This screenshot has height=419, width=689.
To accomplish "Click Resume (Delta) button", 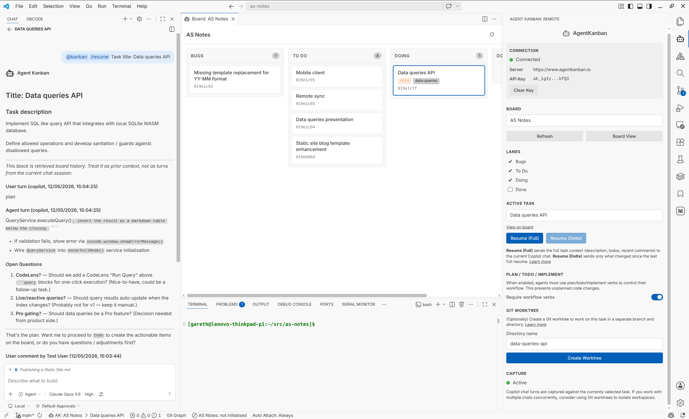I will (x=566, y=238).
